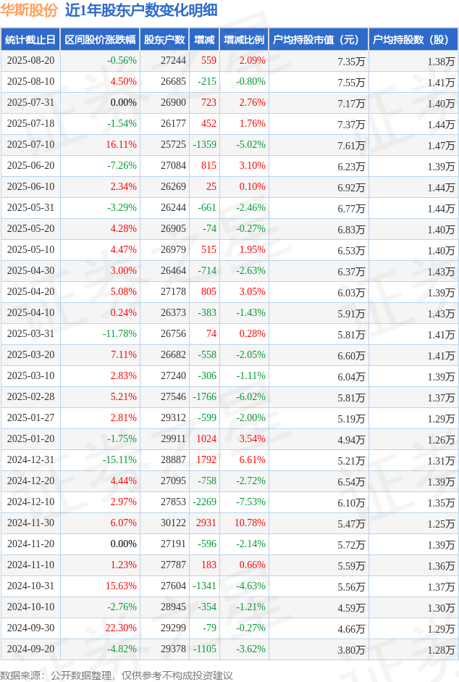
Task: Select the 2025-08-20 date cell
Action: coord(31,60)
